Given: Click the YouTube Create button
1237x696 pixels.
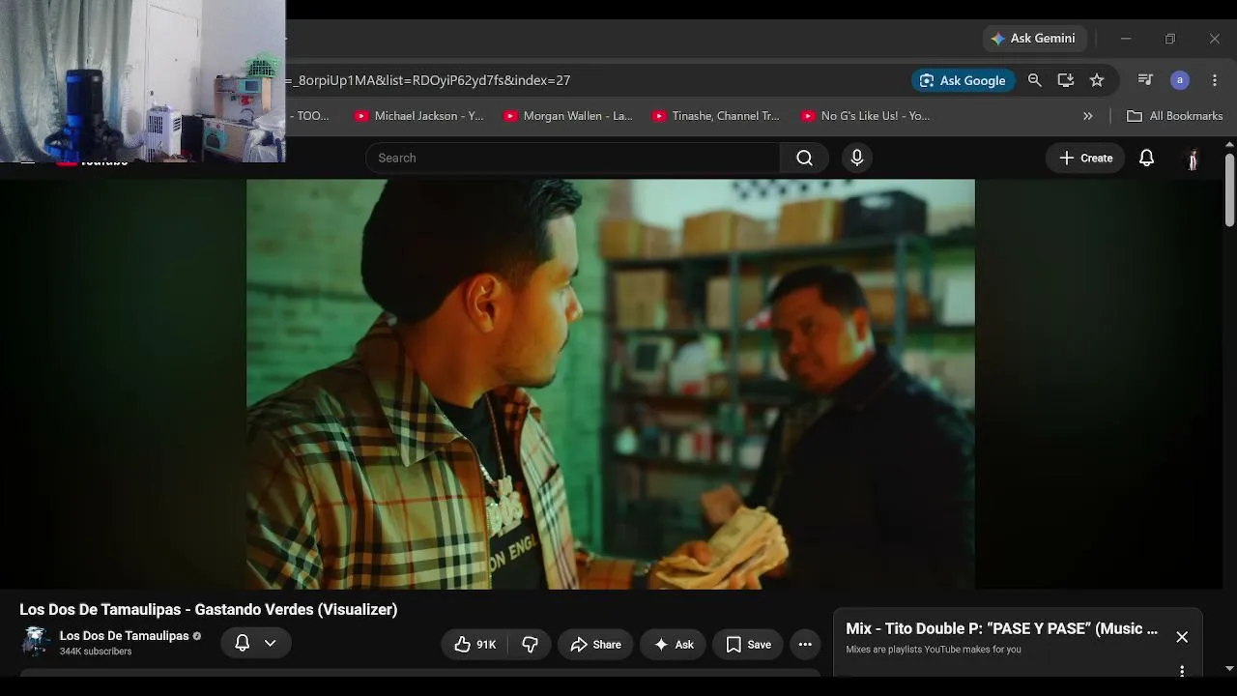Looking at the screenshot, I should click(1085, 158).
